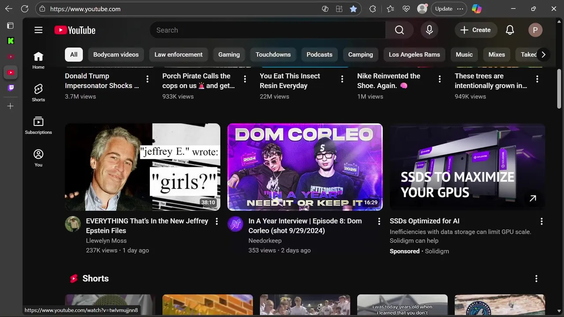Select the Mixes chip
Image resolution: width=564 pixels, height=317 pixels.
coord(497,55)
